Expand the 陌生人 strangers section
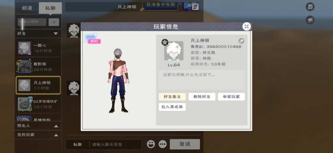The width and height of the screenshot is (333, 153). point(56,126)
